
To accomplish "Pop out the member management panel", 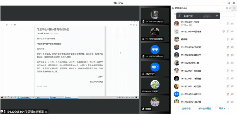I will 227,8.
